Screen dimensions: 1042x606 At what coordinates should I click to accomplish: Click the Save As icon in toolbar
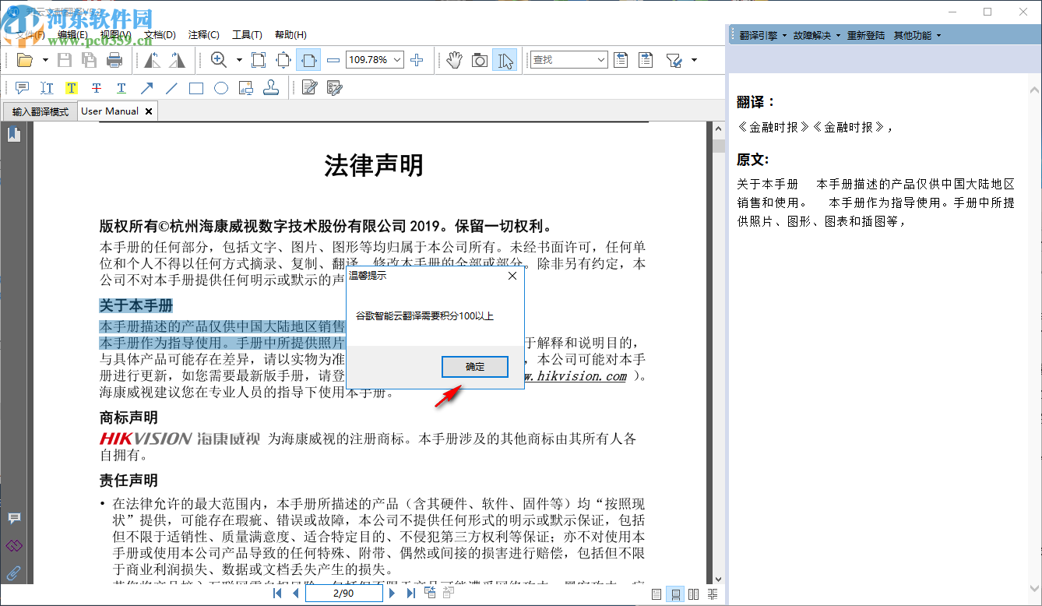click(x=90, y=60)
